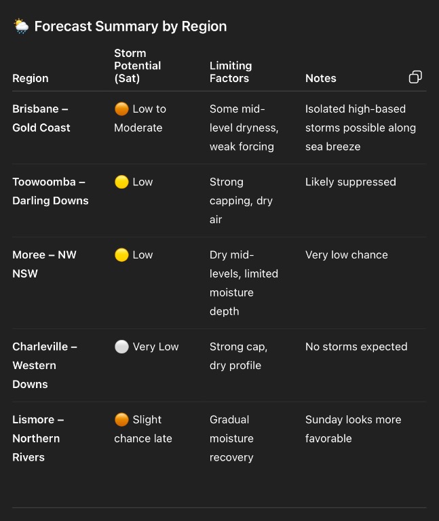Click the No storms expected note
439x521 pixels.
click(x=356, y=347)
